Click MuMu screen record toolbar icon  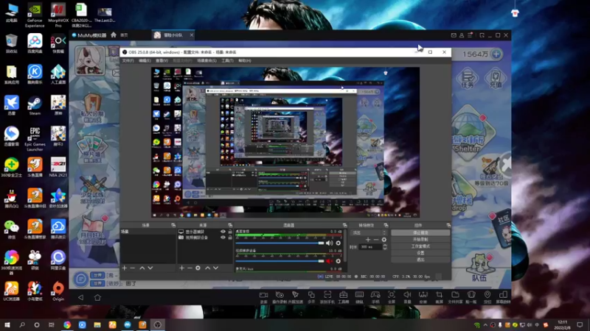264,297
